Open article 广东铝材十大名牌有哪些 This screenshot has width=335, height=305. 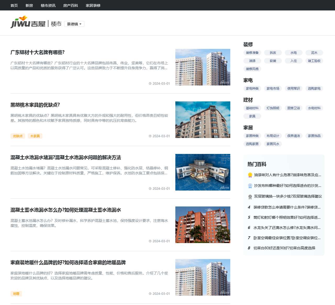point(37,53)
